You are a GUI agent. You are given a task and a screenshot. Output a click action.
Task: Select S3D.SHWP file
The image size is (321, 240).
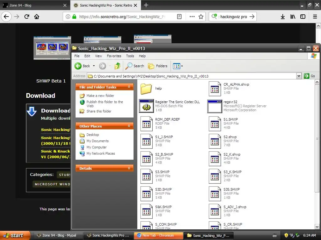[156, 194]
